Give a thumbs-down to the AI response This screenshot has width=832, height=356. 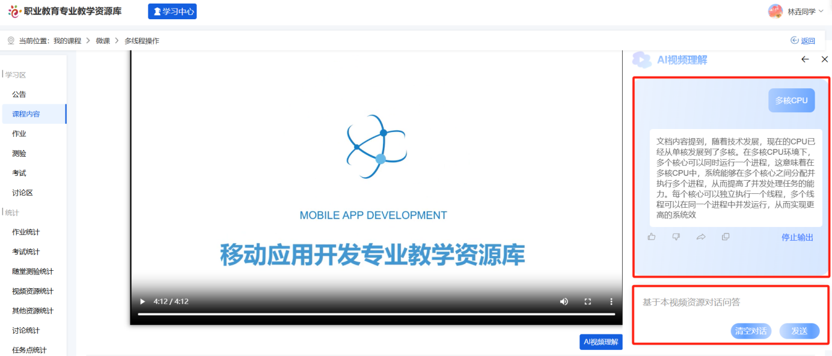pos(676,237)
